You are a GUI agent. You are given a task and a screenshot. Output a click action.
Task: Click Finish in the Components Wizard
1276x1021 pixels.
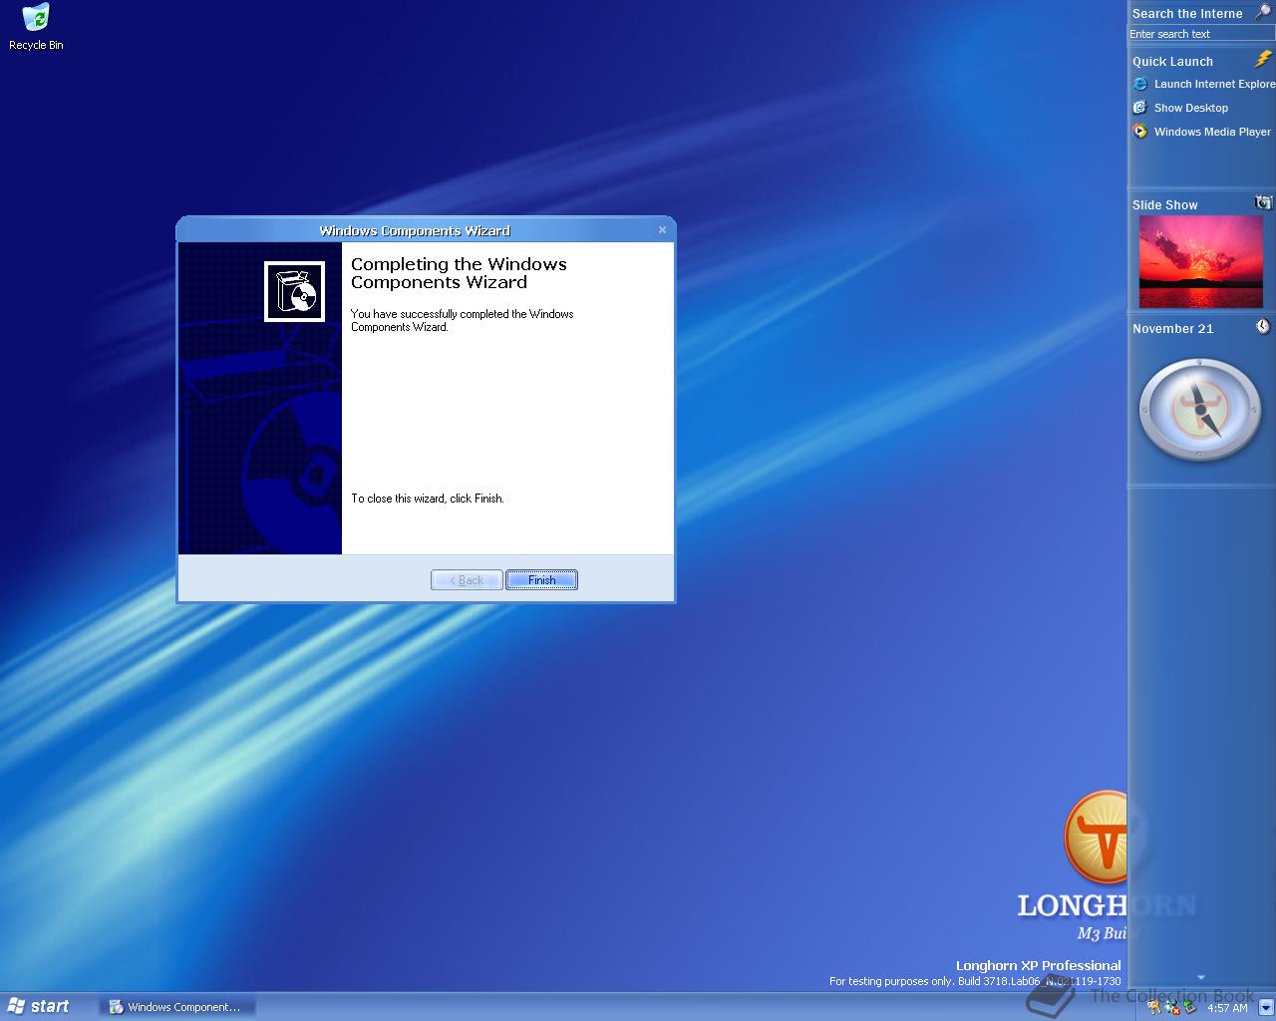[x=541, y=580]
